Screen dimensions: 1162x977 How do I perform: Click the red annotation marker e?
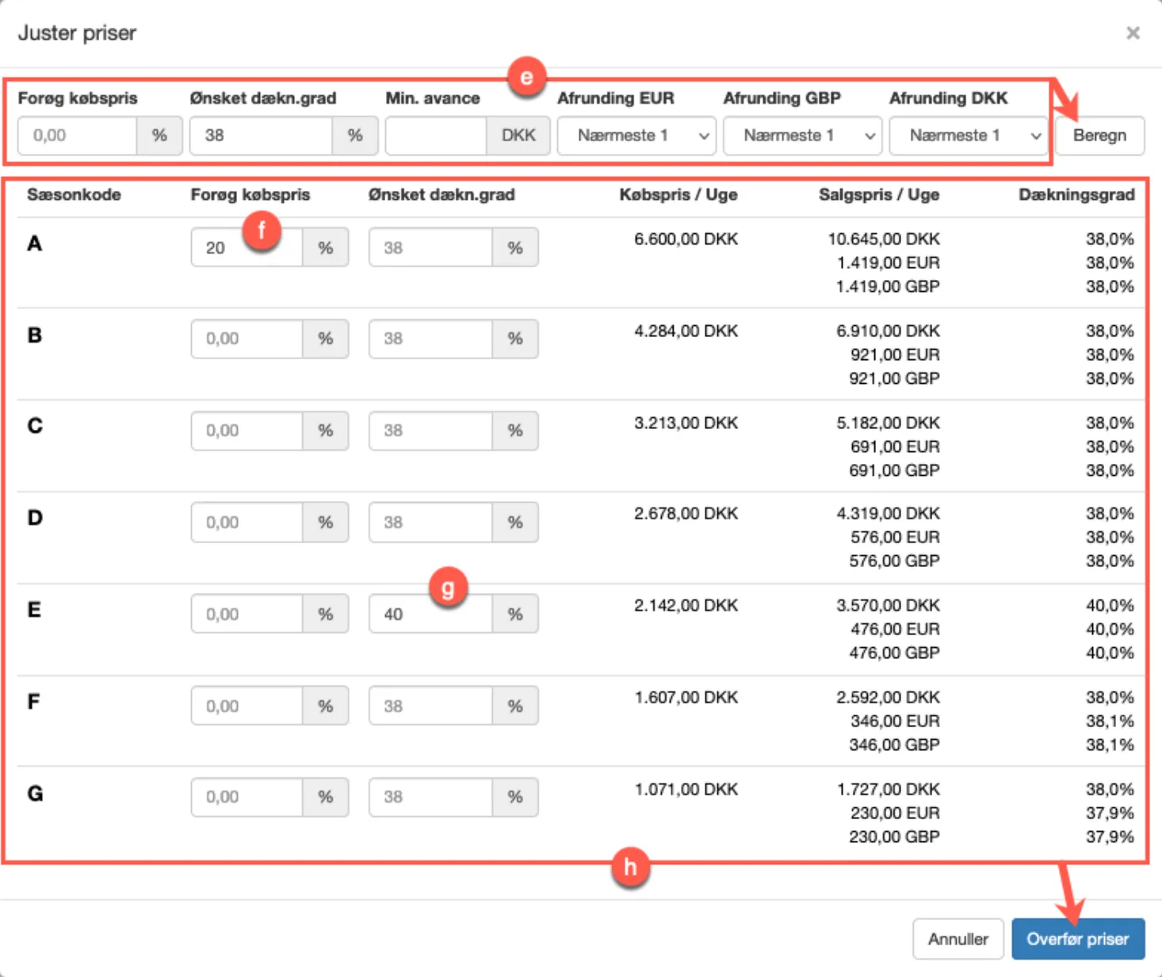point(526,77)
